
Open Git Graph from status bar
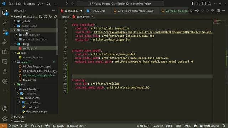point(58,126)
